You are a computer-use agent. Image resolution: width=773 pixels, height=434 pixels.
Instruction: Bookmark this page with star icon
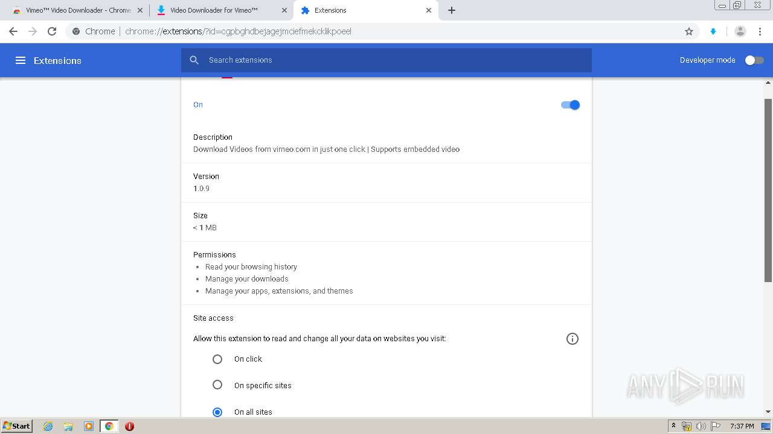(689, 31)
